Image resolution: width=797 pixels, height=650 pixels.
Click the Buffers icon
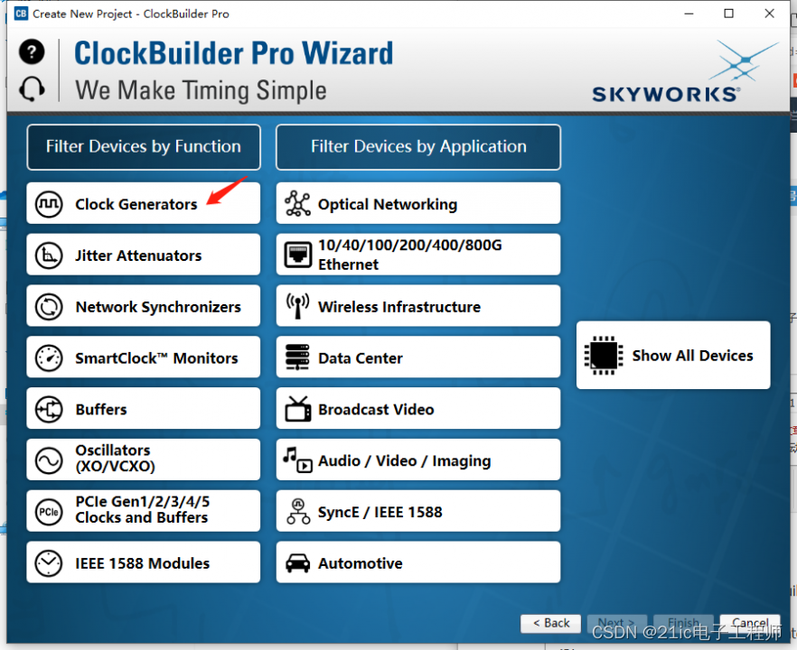click(x=49, y=409)
